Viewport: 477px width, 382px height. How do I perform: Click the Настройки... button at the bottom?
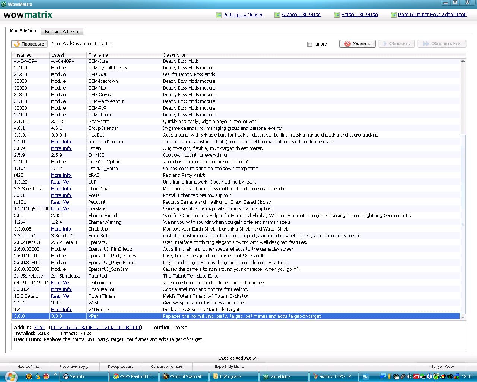[x=29, y=366]
